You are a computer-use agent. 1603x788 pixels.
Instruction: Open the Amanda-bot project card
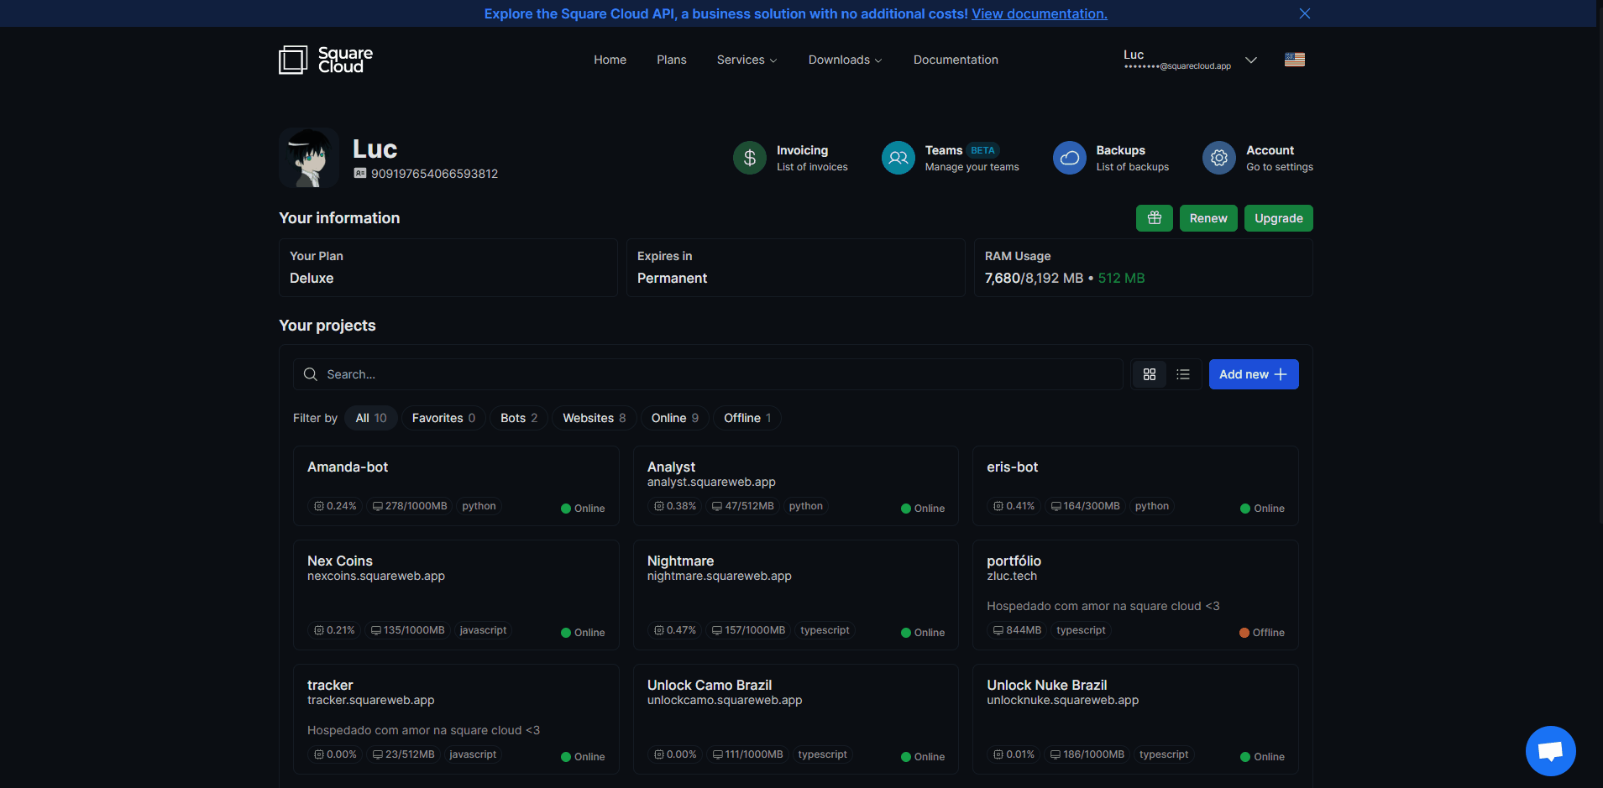tap(456, 486)
